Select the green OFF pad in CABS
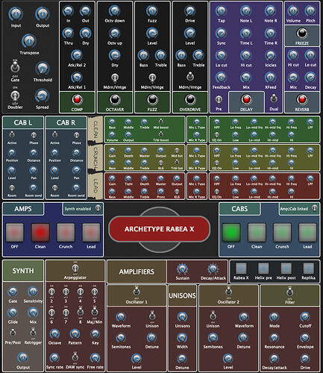 [231, 233]
